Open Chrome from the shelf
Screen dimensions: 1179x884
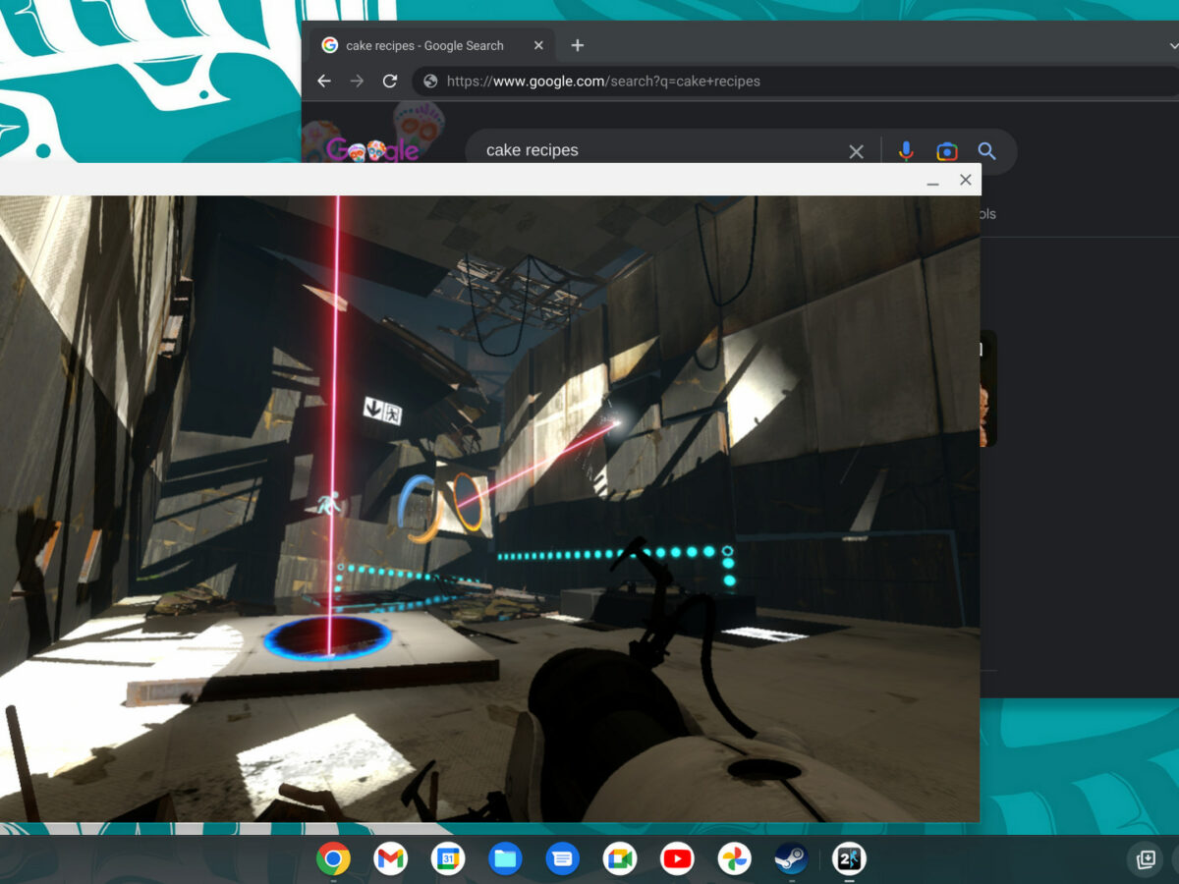coord(333,859)
